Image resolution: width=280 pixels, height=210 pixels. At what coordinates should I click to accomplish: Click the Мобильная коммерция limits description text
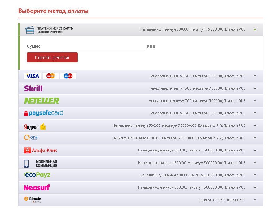(192, 163)
